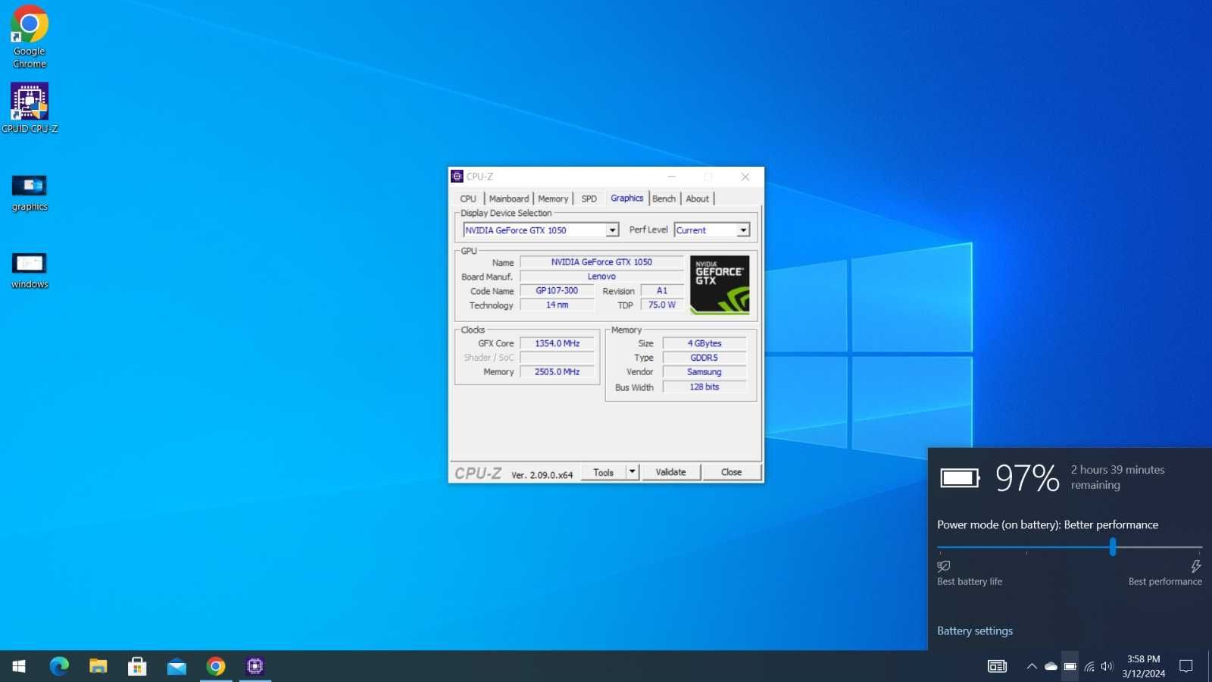Click Samsung memory vendor value

[704, 372]
